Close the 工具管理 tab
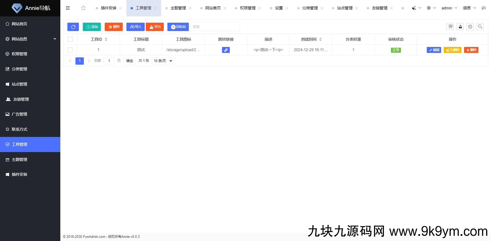The image size is (491, 241). [x=155, y=8]
